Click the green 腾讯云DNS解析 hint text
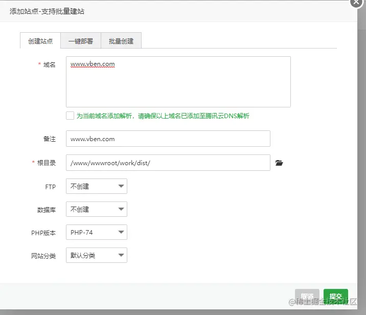Image resolution: width=366 pixels, height=315 pixels. pos(163,116)
